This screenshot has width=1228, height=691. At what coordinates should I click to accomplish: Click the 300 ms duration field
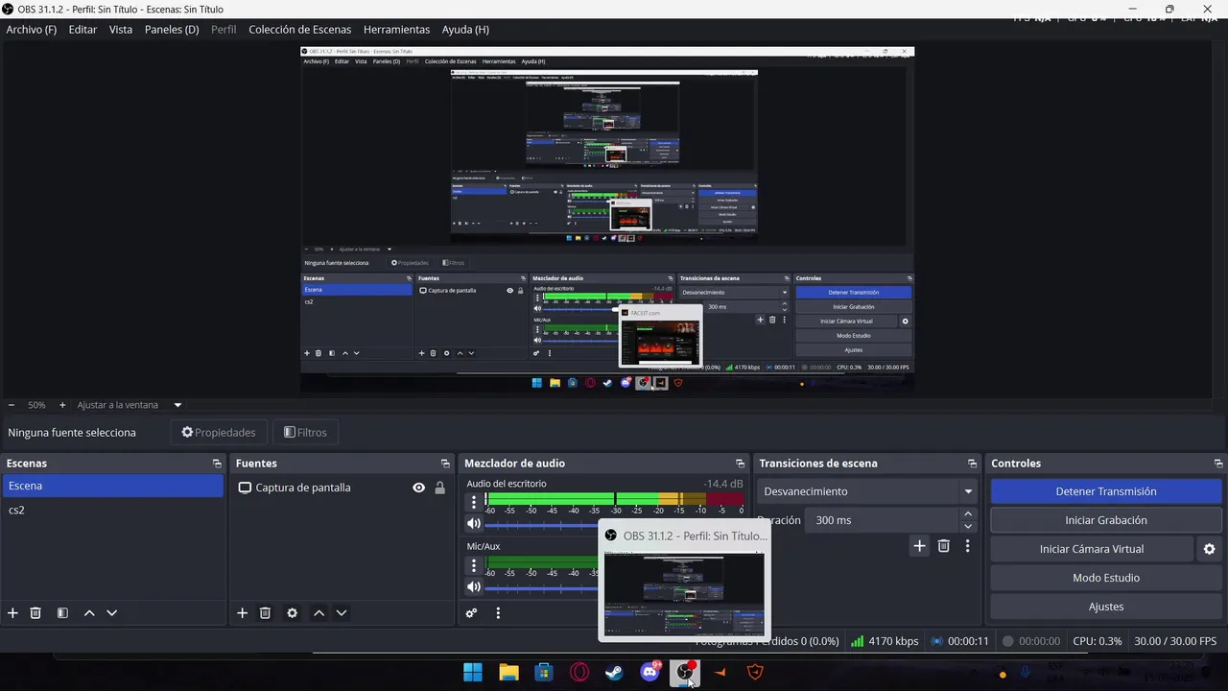(x=883, y=520)
